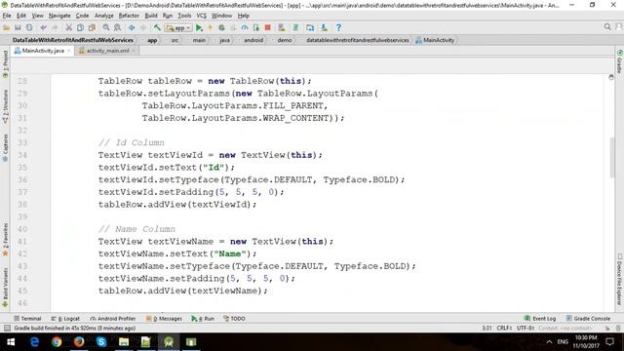Click the Search Everywhere magnifier icon
The image size is (624, 351).
(607, 27)
